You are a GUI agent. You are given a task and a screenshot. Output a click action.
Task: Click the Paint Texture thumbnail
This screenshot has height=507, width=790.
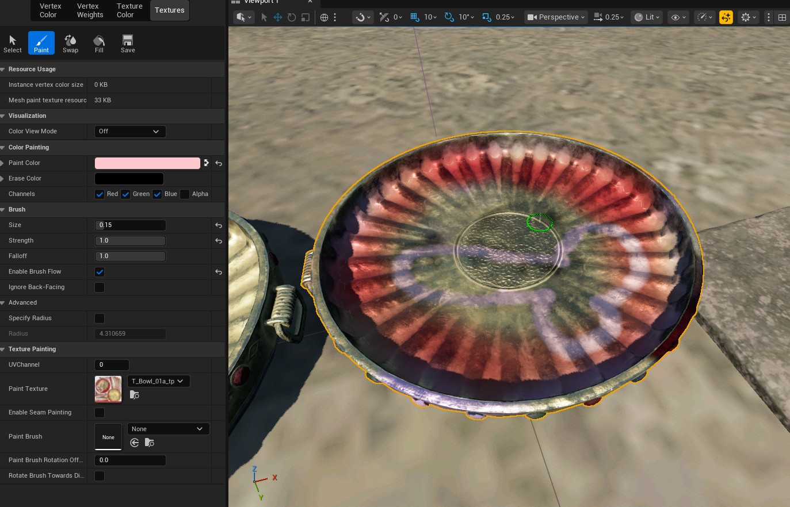pos(108,389)
